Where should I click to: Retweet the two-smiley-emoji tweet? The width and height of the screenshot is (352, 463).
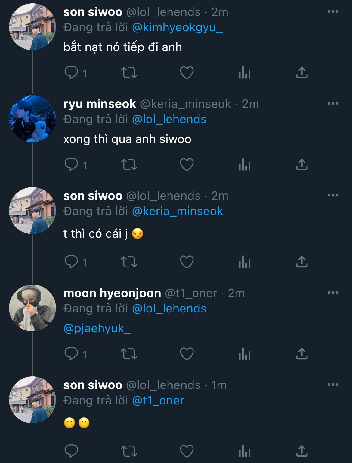coord(129,451)
